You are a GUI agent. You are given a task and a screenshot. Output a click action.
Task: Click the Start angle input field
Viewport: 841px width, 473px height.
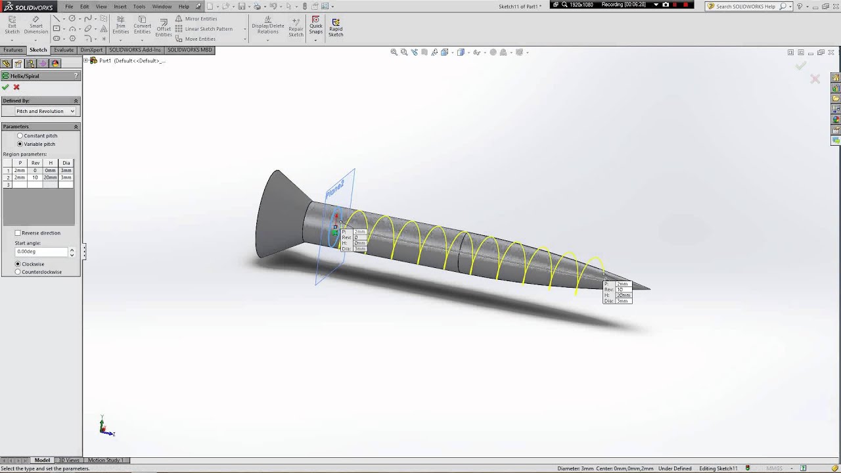tap(41, 252)
